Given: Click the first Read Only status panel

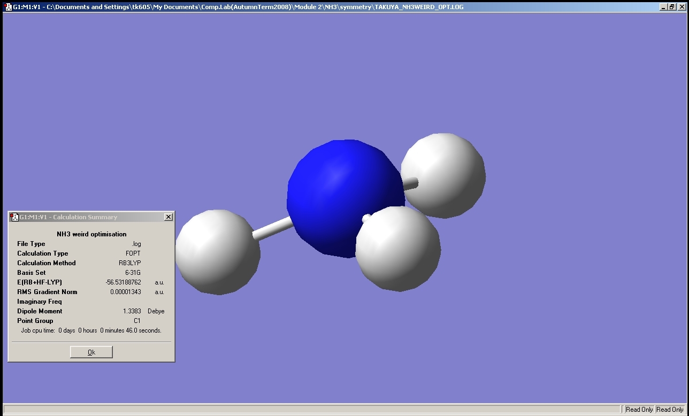Looking at the screenshot, I should [x=639, y=410].
